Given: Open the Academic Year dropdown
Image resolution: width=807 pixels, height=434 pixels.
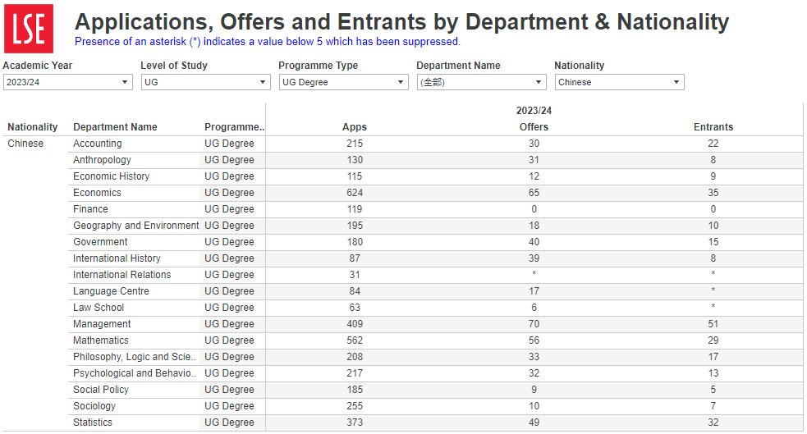Looking at the screenshot, I should click(x=67, y=82).
